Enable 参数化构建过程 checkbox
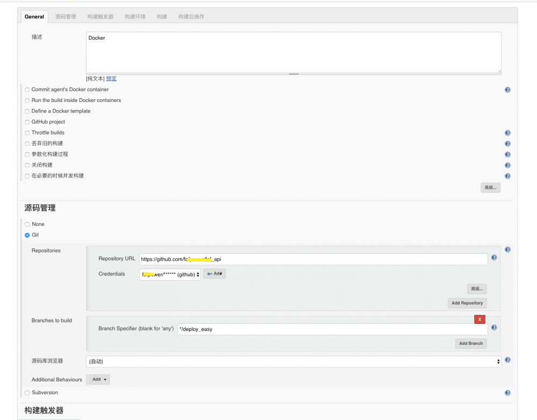The image size is (537, 420). click(x=27, y=154)
